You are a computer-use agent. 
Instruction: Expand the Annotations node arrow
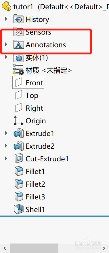[6, 44]
